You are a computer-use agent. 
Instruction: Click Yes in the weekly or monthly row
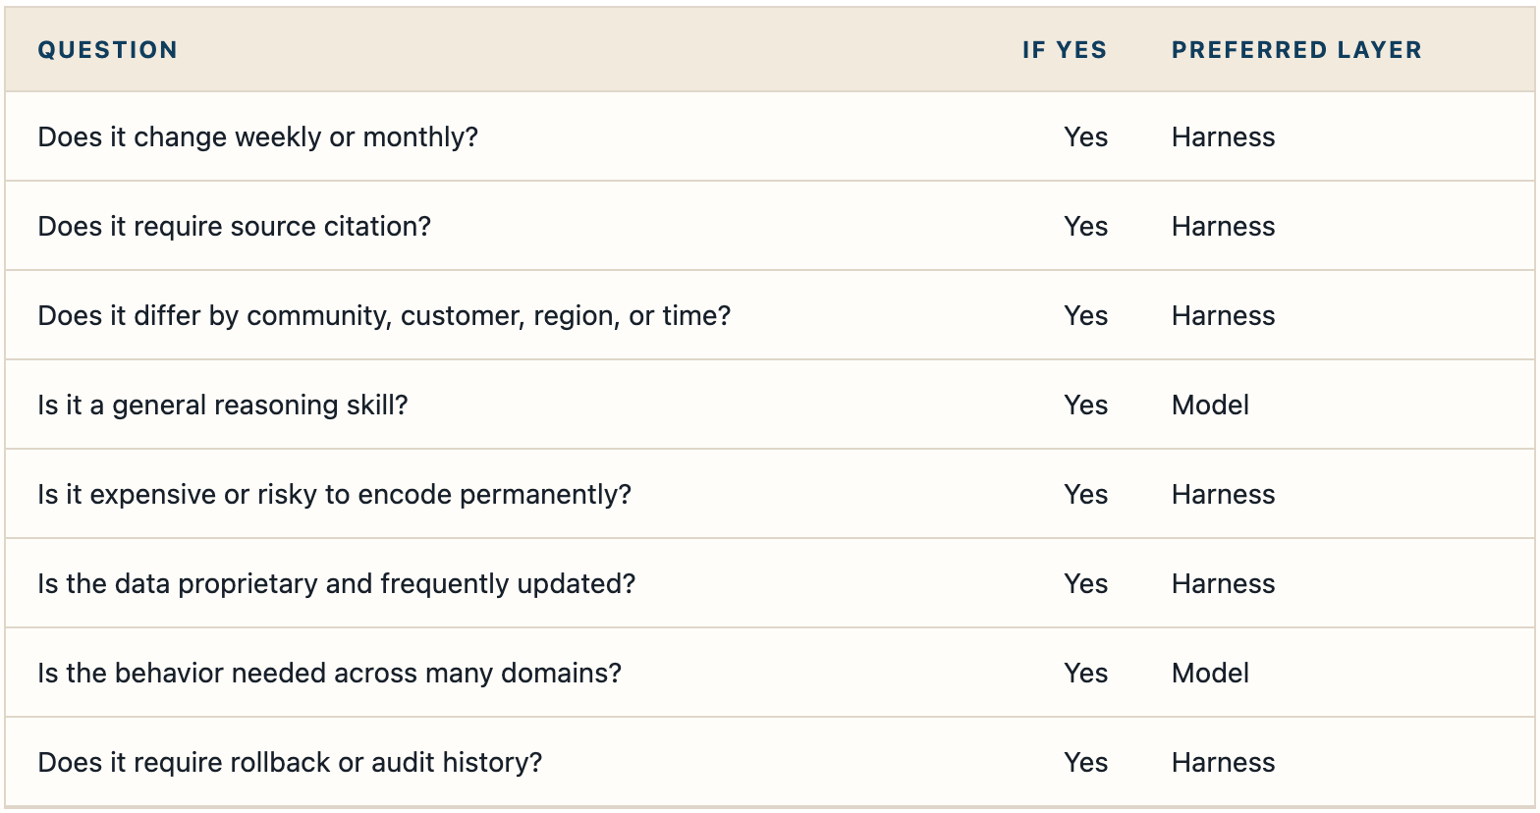pos(1085,136)
